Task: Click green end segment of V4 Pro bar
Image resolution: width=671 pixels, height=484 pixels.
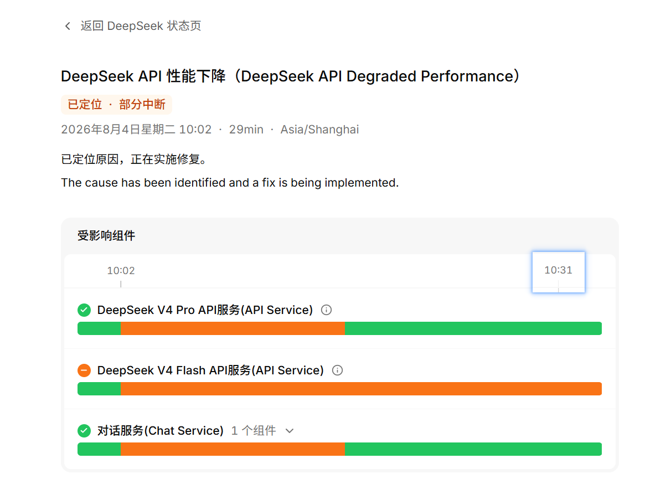Action: [473, 328]
